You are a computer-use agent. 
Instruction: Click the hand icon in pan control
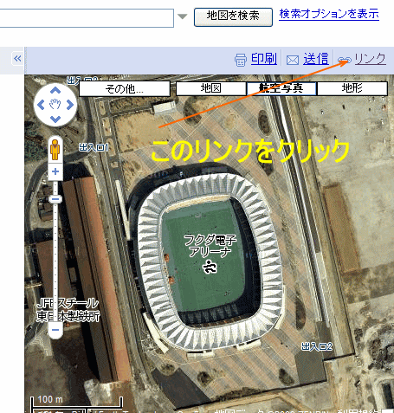[55, 105]
